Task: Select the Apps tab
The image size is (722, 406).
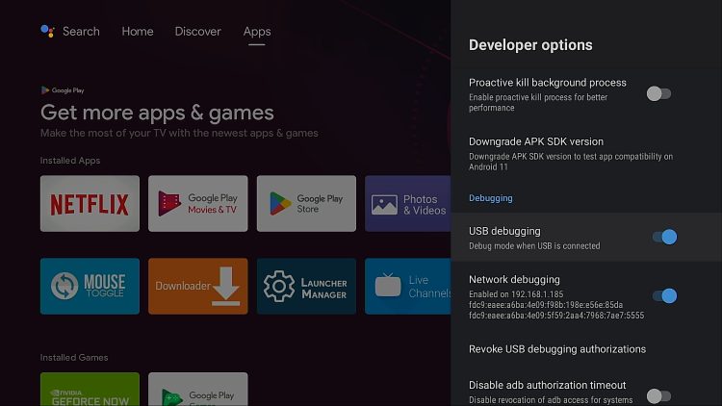Action: click(257, 32)
